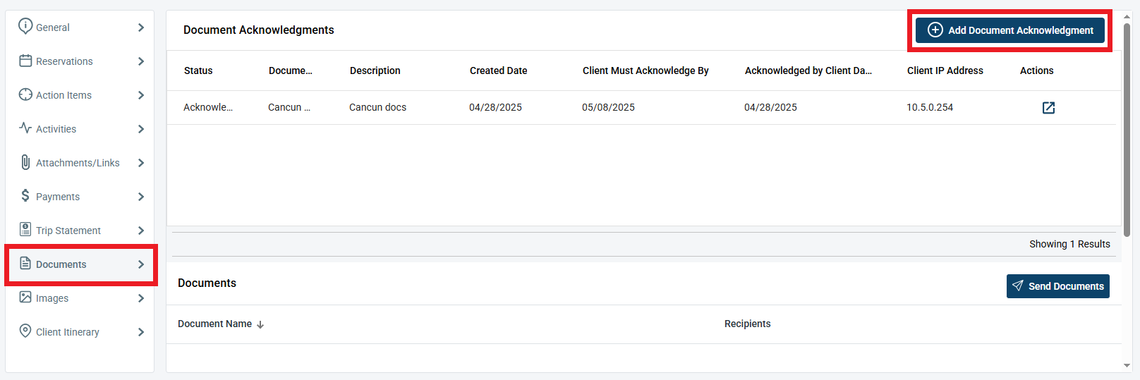
Task: Click the scrollbar up arrow
Action: (x=1127, y=16)
